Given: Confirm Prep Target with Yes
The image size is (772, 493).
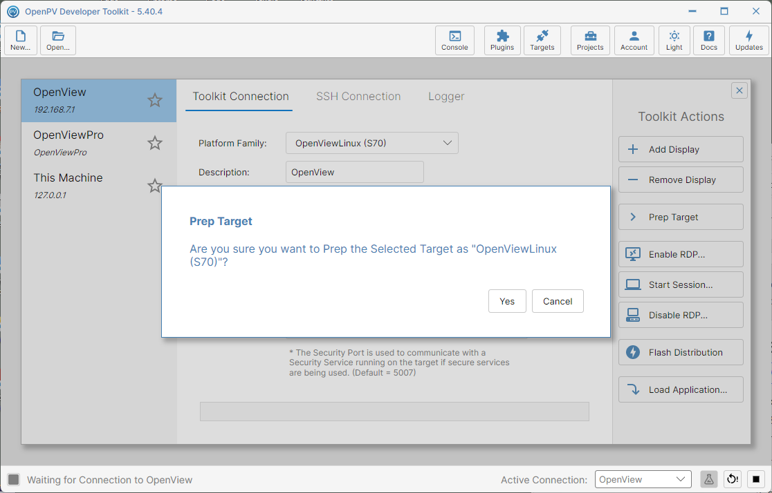Looking at the screenshot, I should 507,301.
